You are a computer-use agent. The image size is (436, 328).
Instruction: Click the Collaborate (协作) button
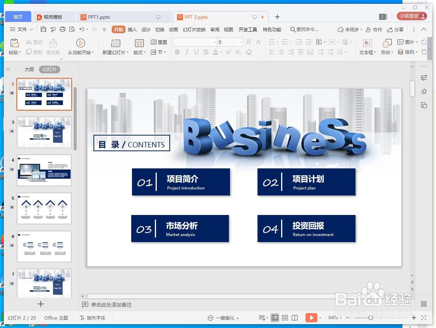374,29
